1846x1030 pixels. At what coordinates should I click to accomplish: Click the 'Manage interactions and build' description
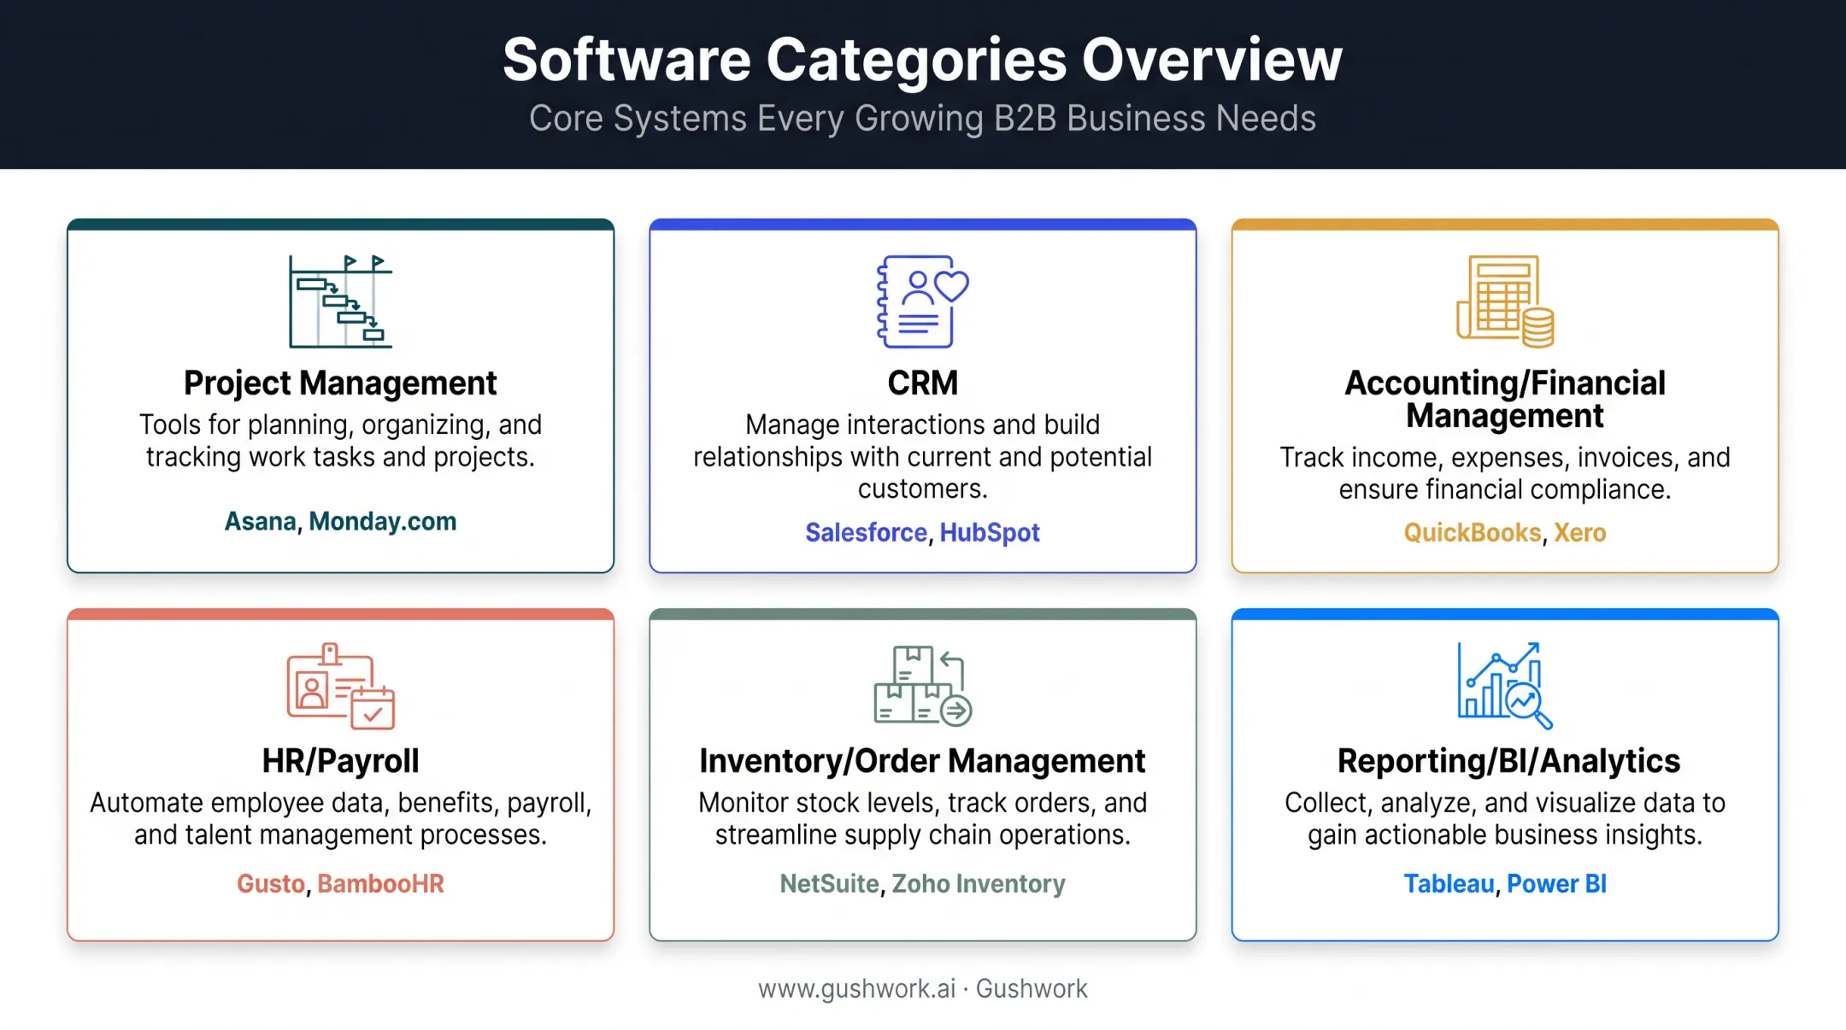pos(922,456)
